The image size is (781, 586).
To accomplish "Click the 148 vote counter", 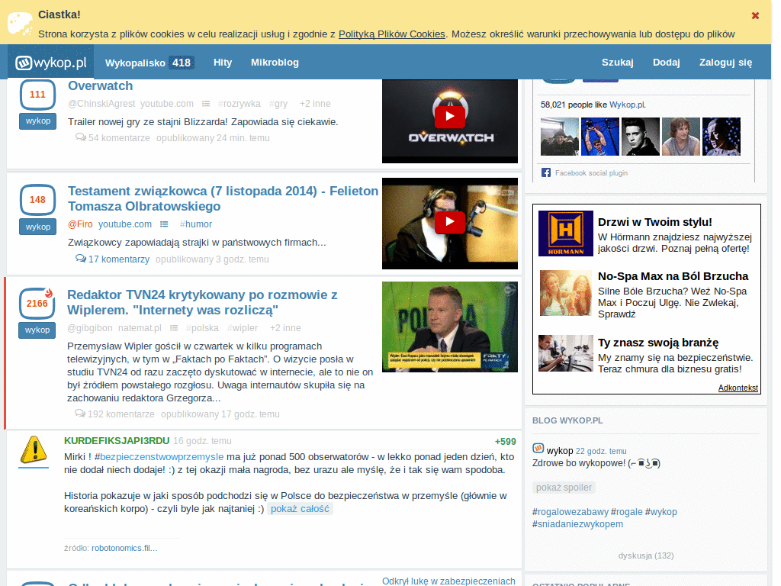I will tap(37, 200).
